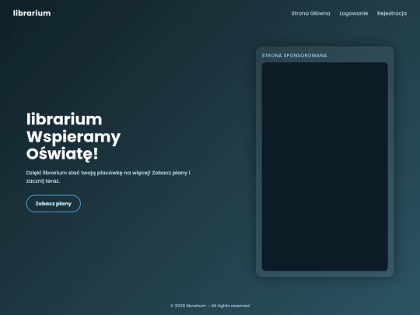The image size is (420, 315).
Task: Click the Zobacz plany button
Action: pos(54,204)
